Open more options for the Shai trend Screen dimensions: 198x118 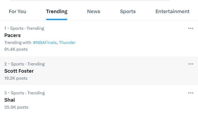190,93
